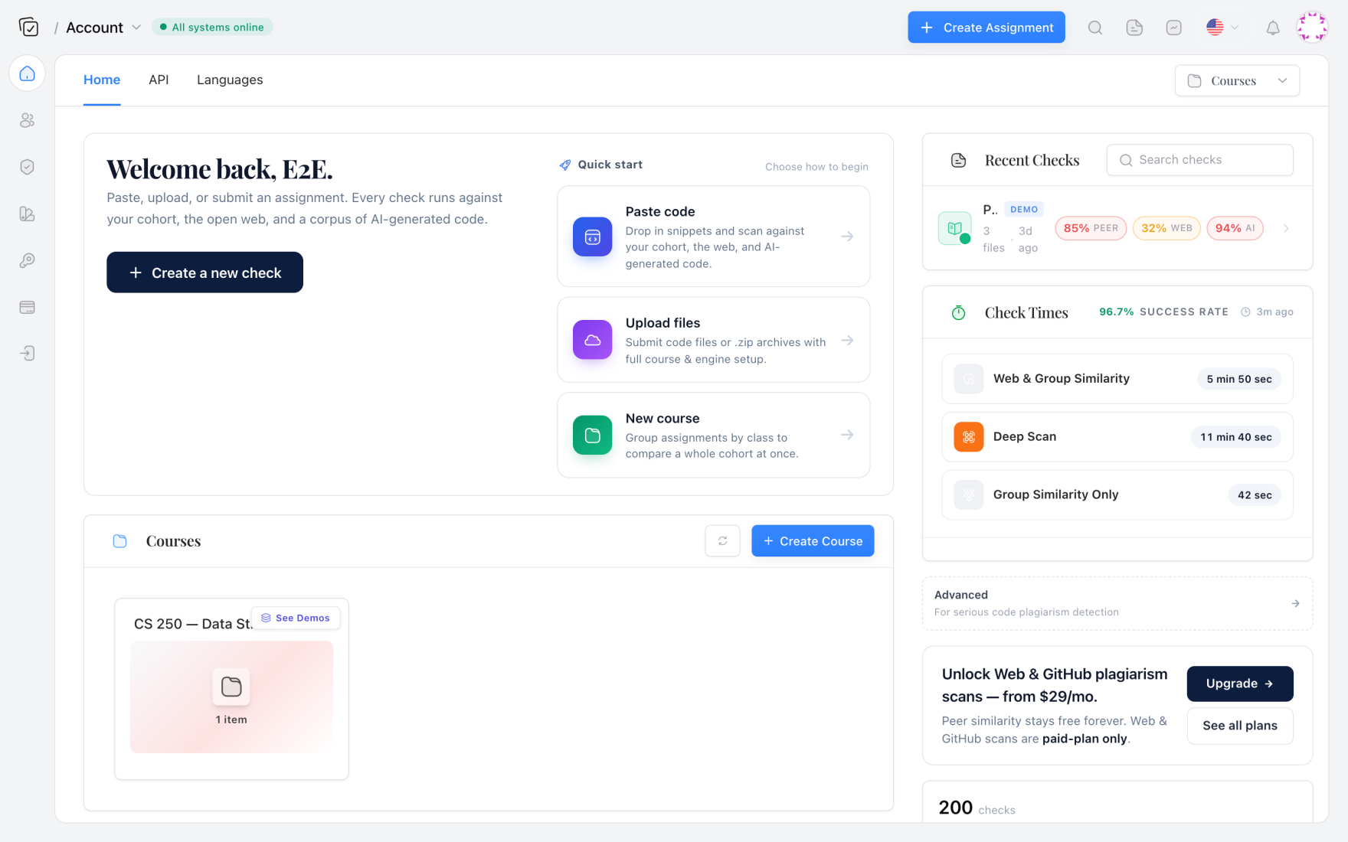Open the users group sidebar icon
This screenshot has width=1348, height=842.
pyautogui.click(x=28, y=120)
